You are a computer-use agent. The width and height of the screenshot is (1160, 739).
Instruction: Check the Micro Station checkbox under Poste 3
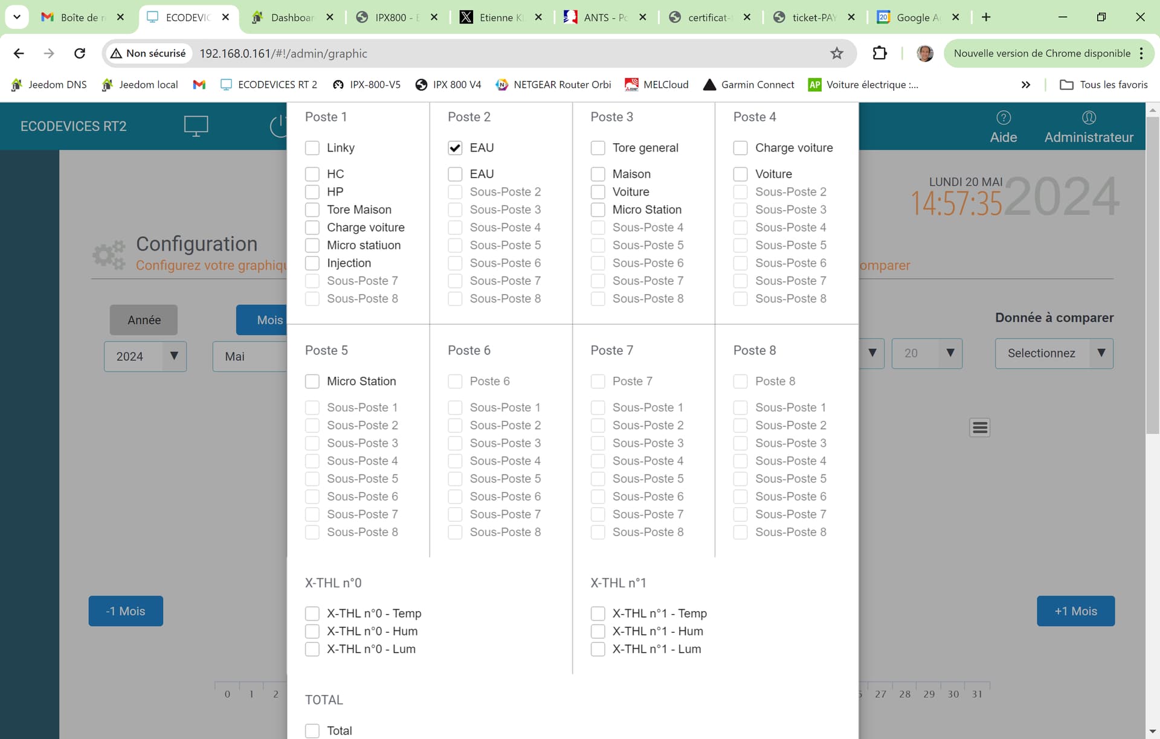(598, 210)
